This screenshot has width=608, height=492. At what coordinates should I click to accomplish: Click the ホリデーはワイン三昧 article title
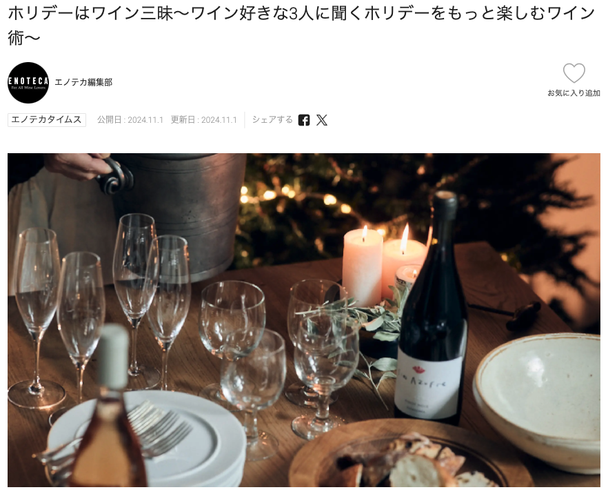pyautogui.click(x=302, y=26)
